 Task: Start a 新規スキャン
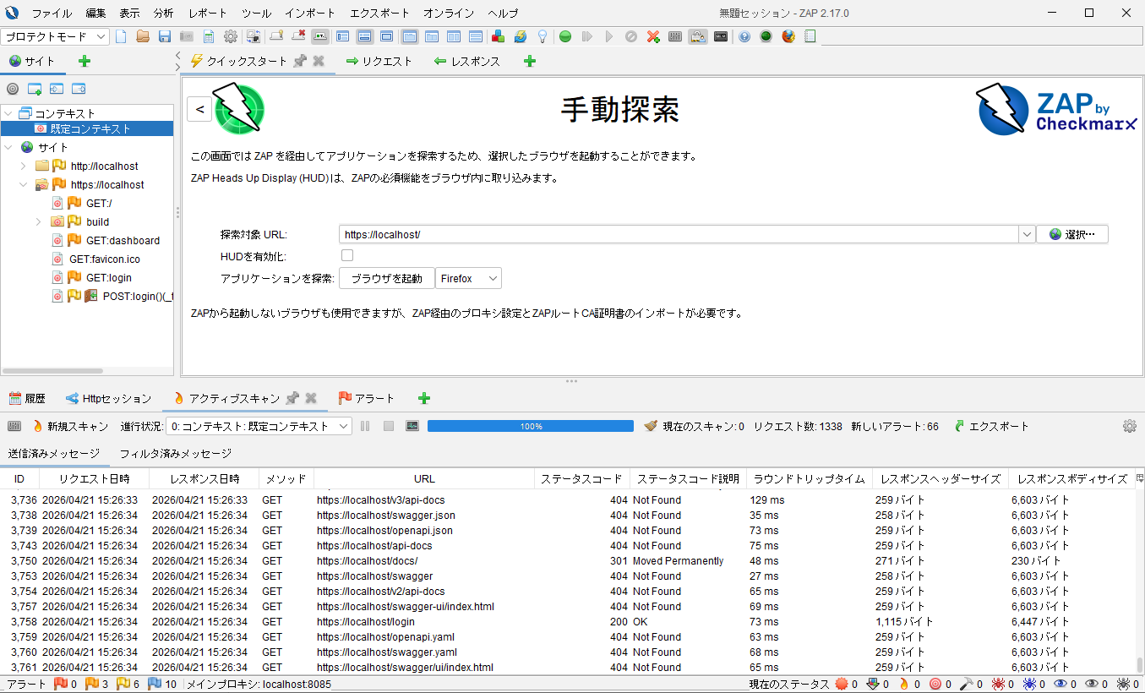(x=71, y=426)
